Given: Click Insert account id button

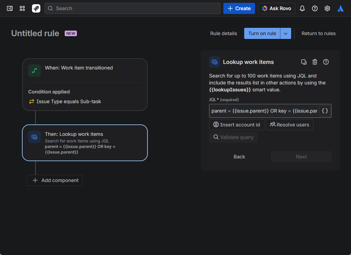Looking at the screenshot, I should coord(236,125).
